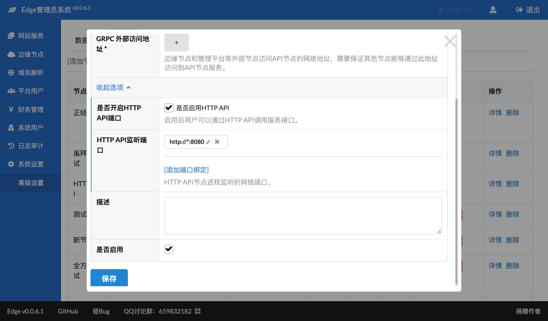Click the 系统用户 icon in sidebar
The image size is (548, 321).
click(11, 128)
